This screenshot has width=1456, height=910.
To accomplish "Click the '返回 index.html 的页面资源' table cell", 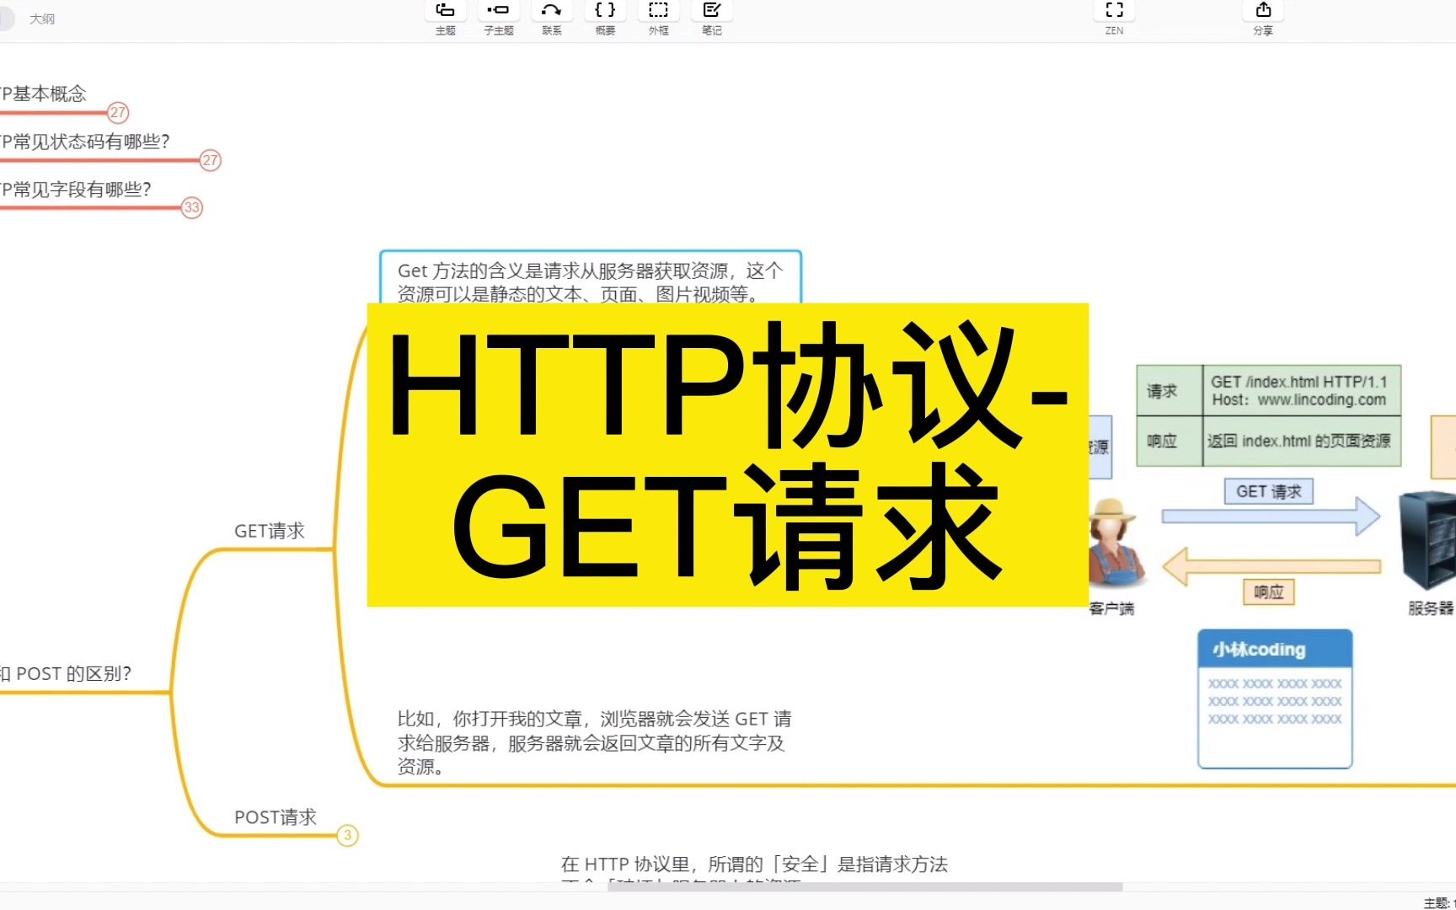I will [1301, 441].
